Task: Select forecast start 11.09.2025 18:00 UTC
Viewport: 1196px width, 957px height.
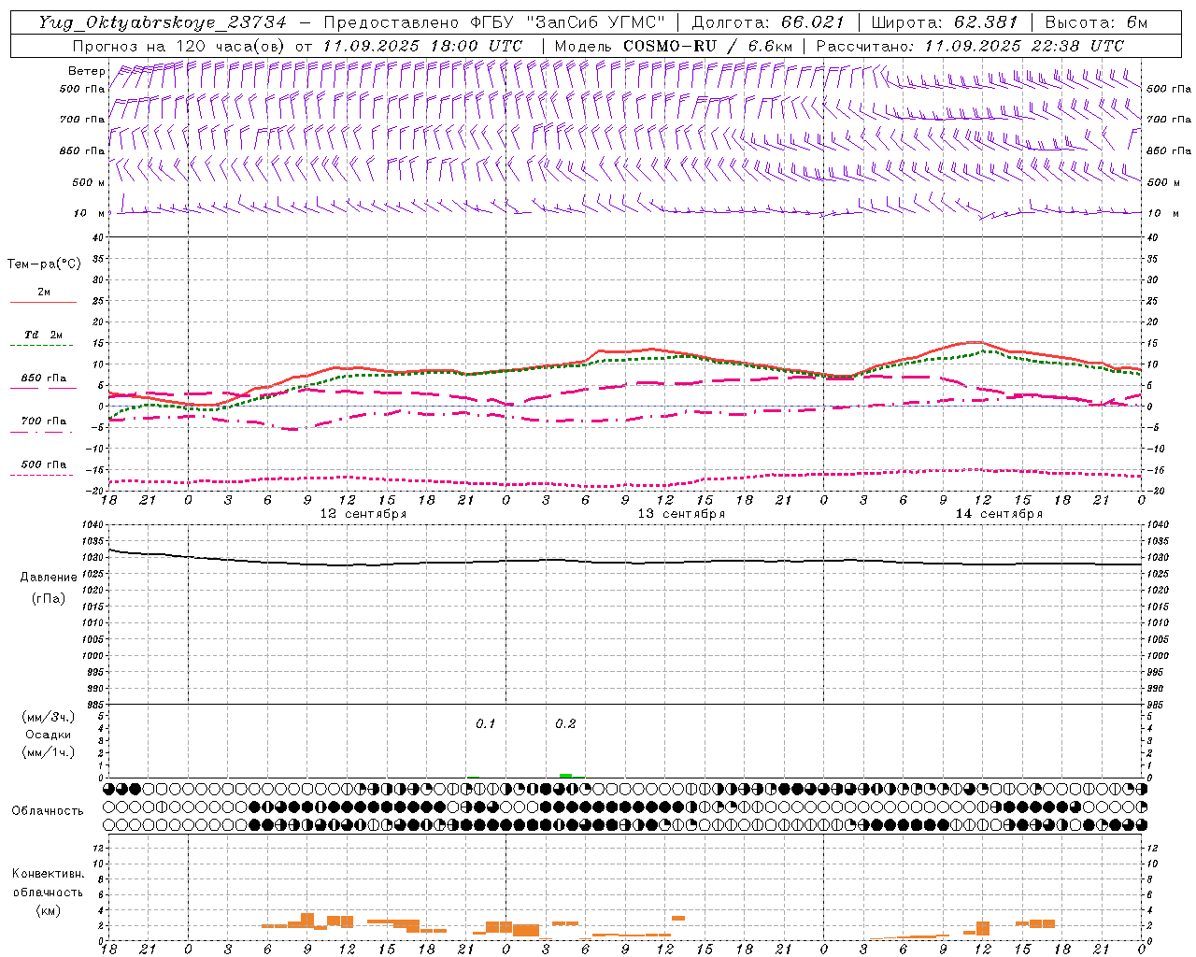Action: coord(422,46)
